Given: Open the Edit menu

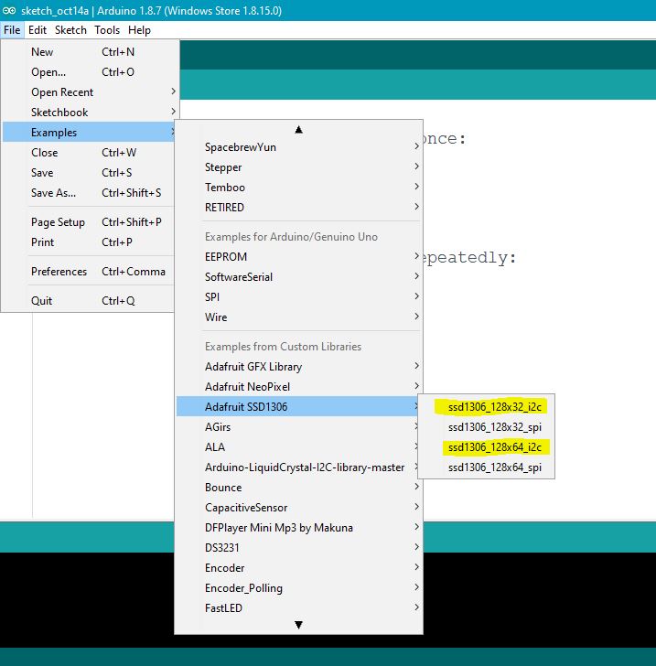Looking at the screenshot, I should point(38,30).
